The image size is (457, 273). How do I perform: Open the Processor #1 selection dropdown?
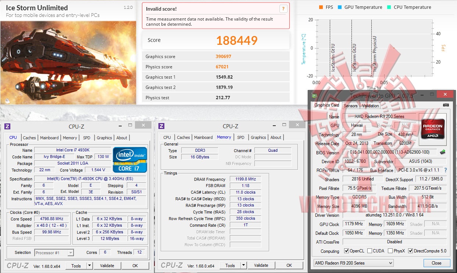pyautogui.click(x=54, y=252)
